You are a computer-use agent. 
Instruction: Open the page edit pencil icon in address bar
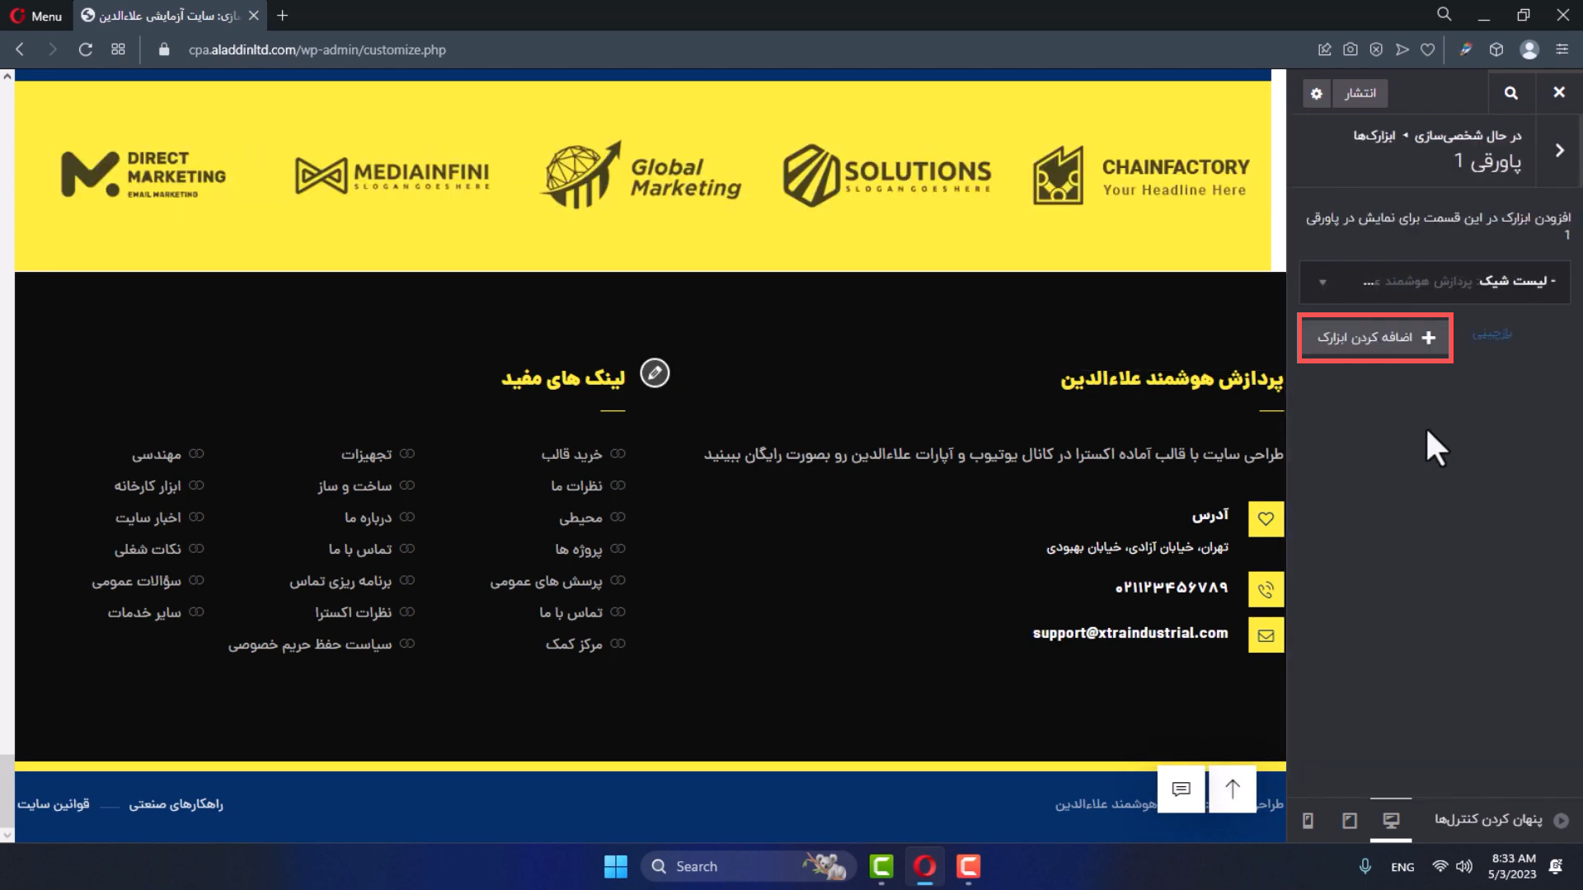[x=1325, y=49]
